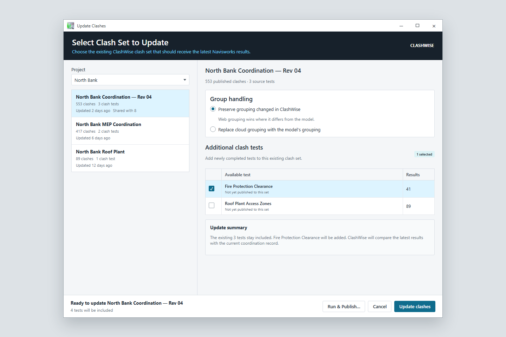506x337 pixels.
Task: Minimize the Update Clashes window
Action: (401, 26)
